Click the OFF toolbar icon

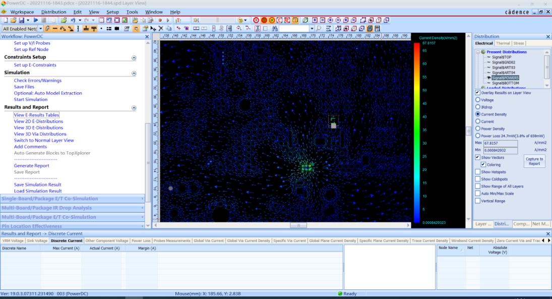pos(127,29)
